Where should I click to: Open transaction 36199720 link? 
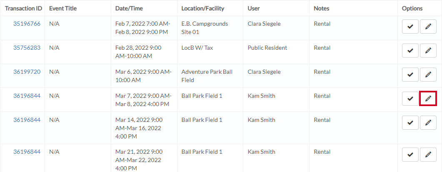27,72
